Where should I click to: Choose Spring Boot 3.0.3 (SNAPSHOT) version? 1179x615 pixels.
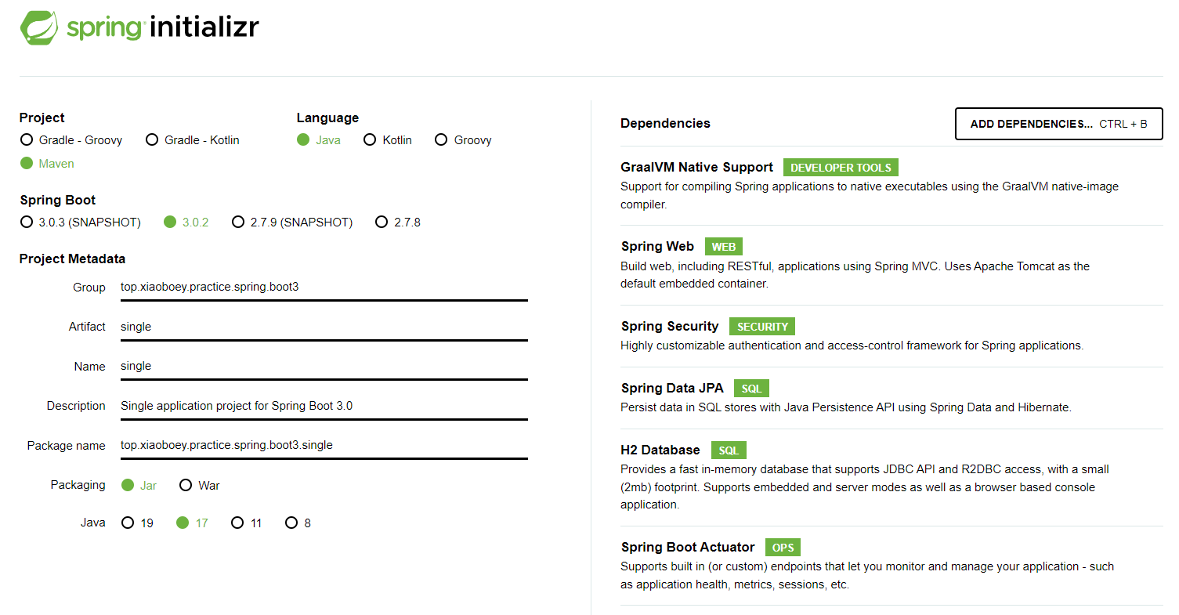[27, 222]
